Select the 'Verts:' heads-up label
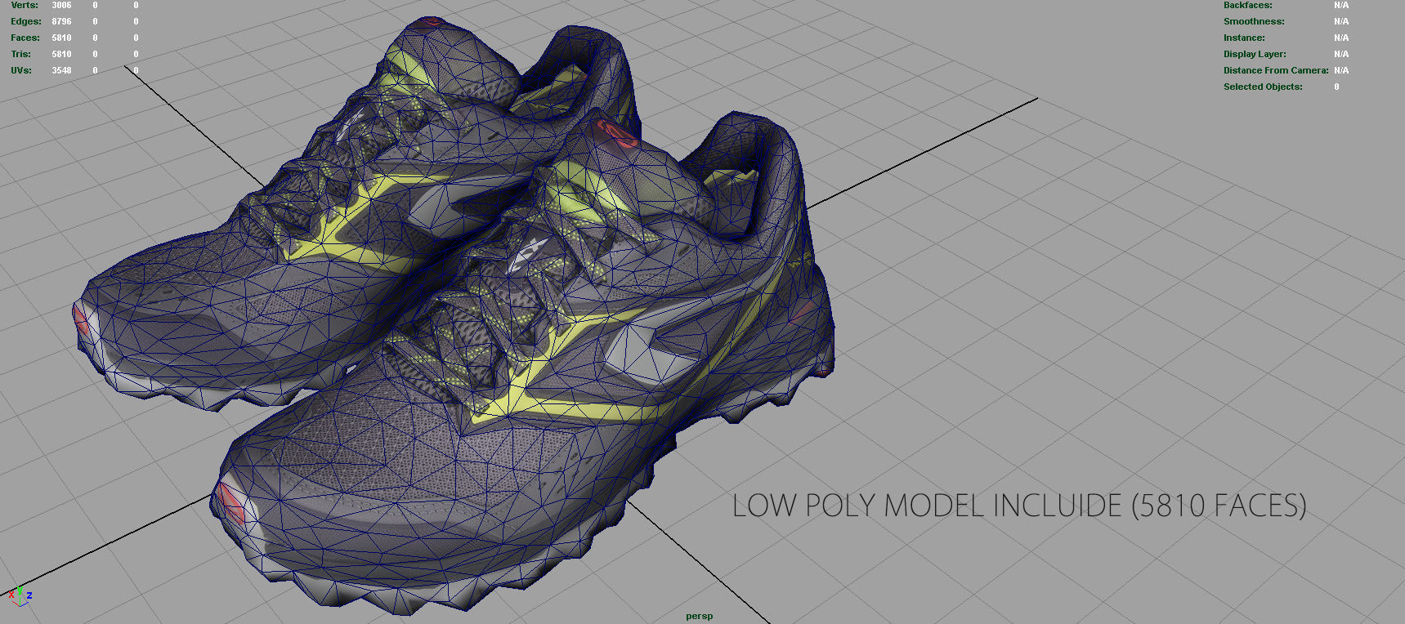Image resolution: width=1405 pixels, height=624 pixels. (x=25, y=5)
